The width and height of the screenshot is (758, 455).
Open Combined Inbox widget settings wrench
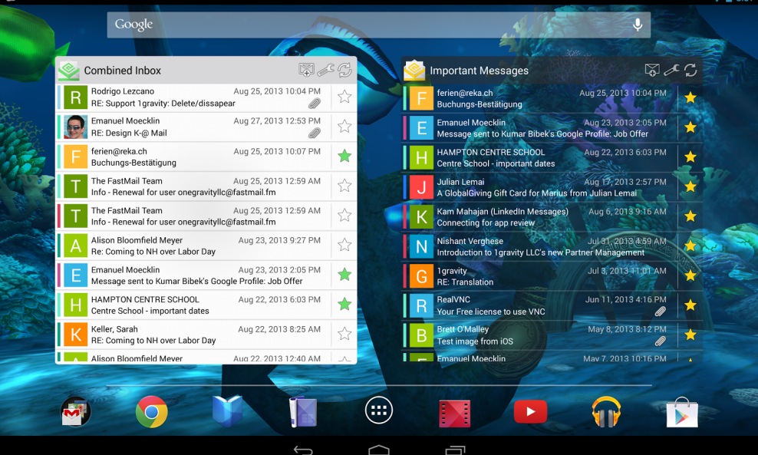[x=325, y=70]
